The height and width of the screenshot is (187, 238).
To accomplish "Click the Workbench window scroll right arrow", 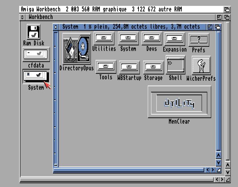I will click(x=222, y=179).
